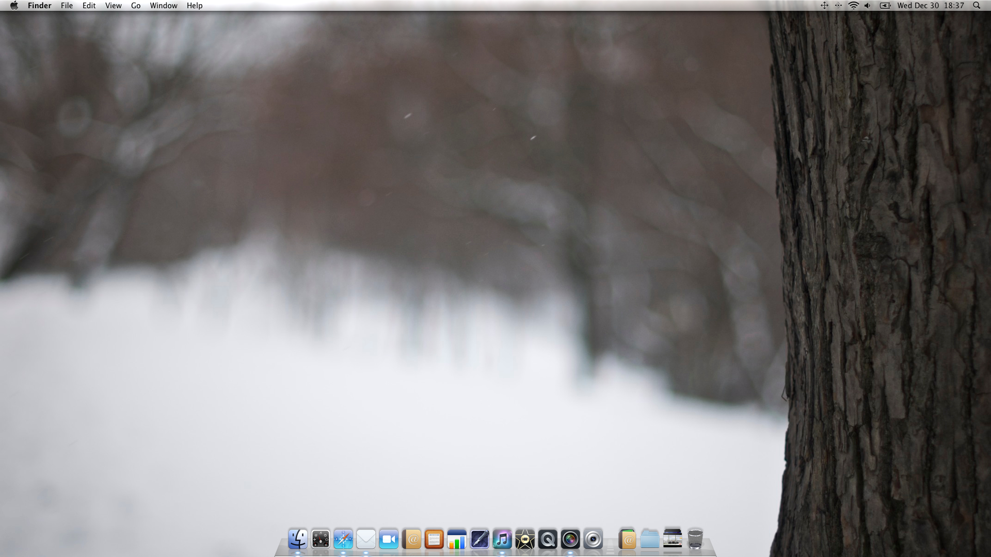Open Address Book app beside the video chat icon
991x557 pixels.
pos(411,539)
